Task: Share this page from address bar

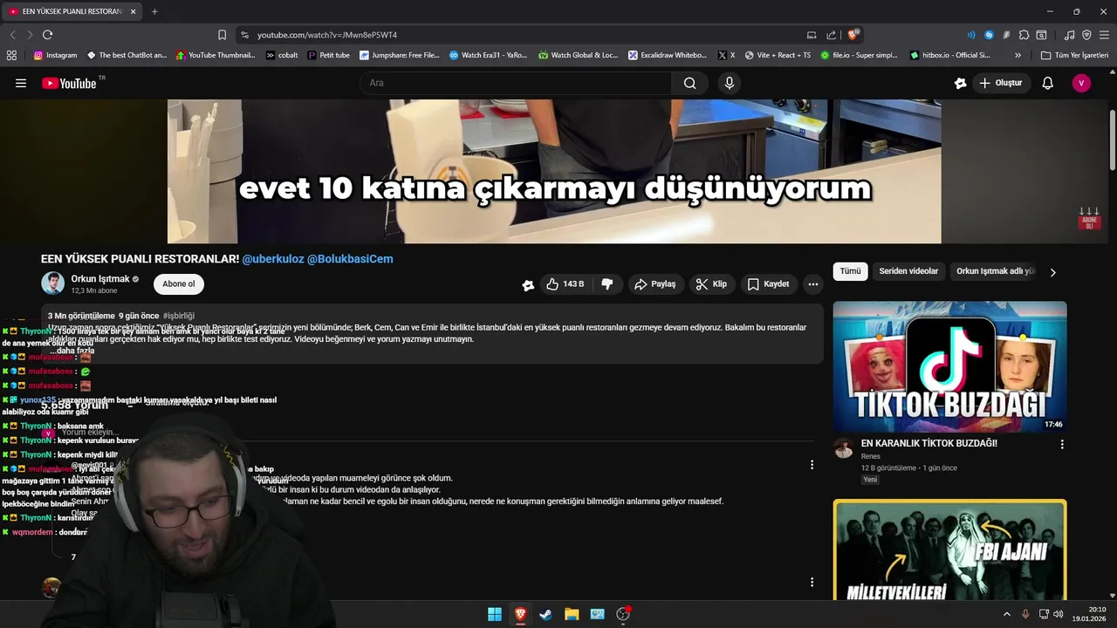Action: click(x=832, y=35)
